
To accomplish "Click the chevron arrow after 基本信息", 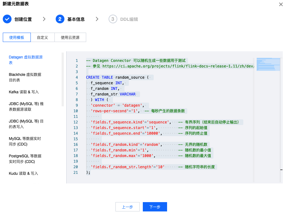I will pos(97,19).
